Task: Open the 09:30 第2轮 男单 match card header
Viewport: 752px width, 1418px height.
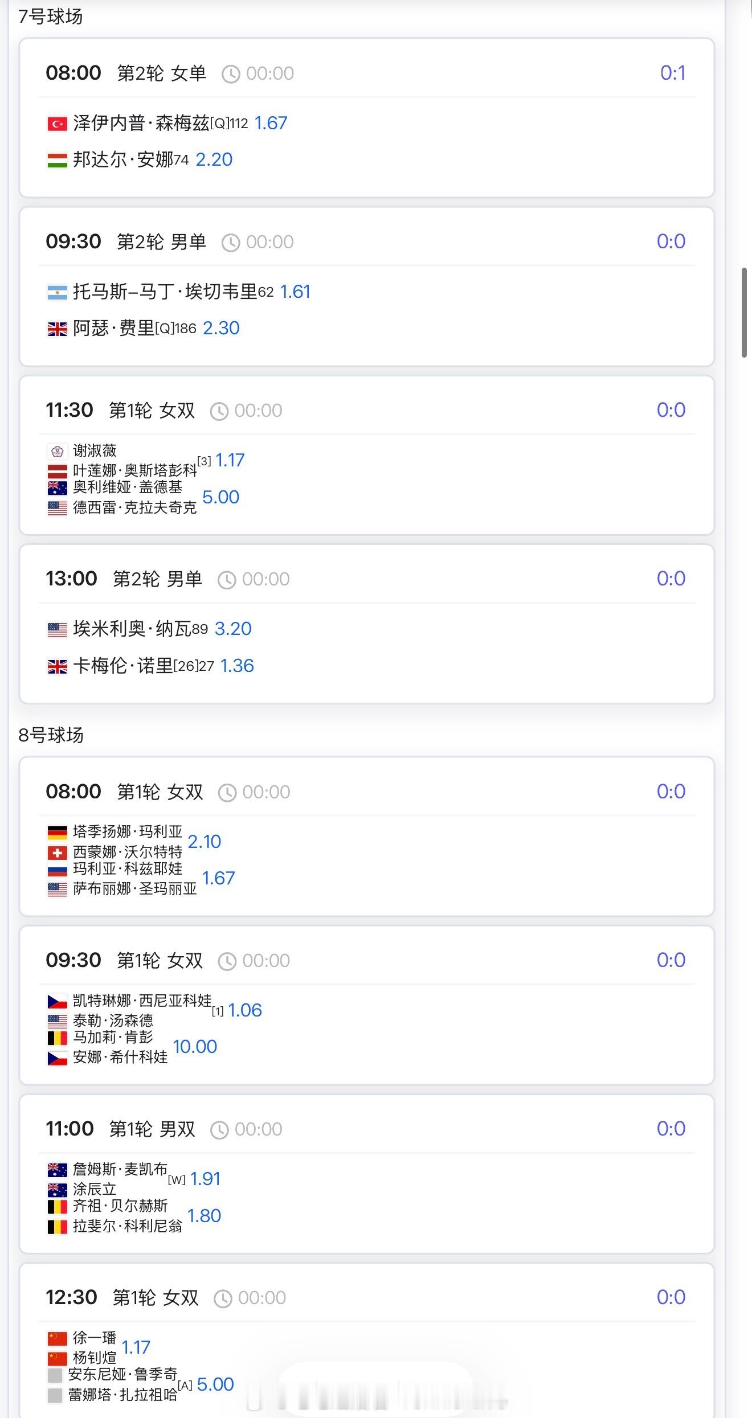Action: (366, 241)
